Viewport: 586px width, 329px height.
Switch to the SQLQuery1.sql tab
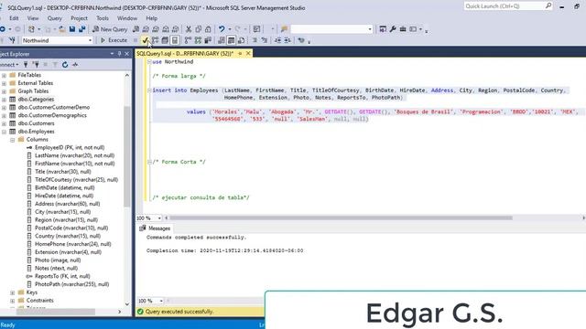click(185, 54)
